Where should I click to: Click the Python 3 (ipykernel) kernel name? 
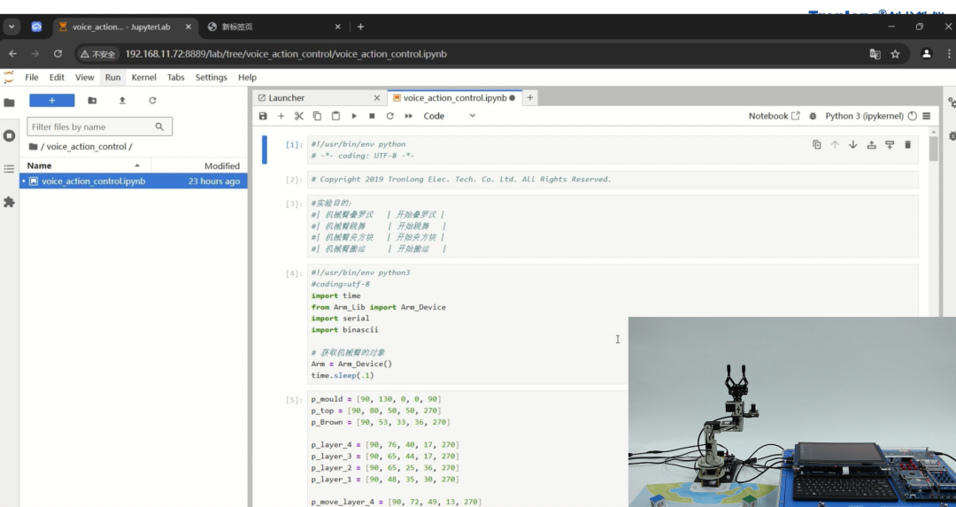point(864,116)
